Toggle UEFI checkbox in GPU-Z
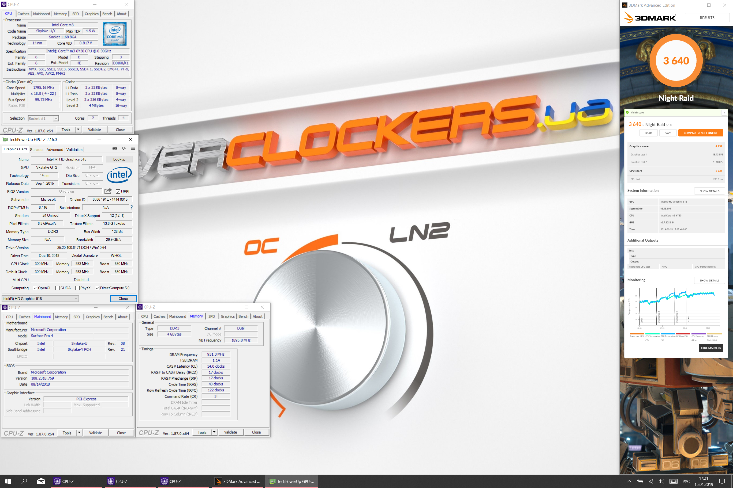The width and height of the screenshot is (733, 488). pos(118,191)
